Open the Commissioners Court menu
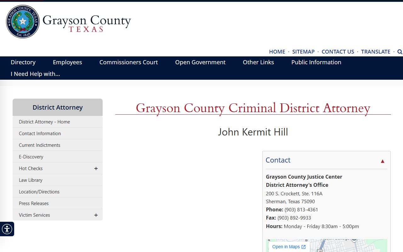The image size is (403, 252). (128, 62)
